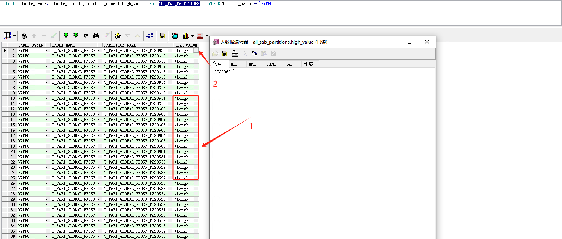Viewport: 562px width, 239px height.
Task: Open the grid view dropdown arrow on the far left
Action: tap(14, 35)
